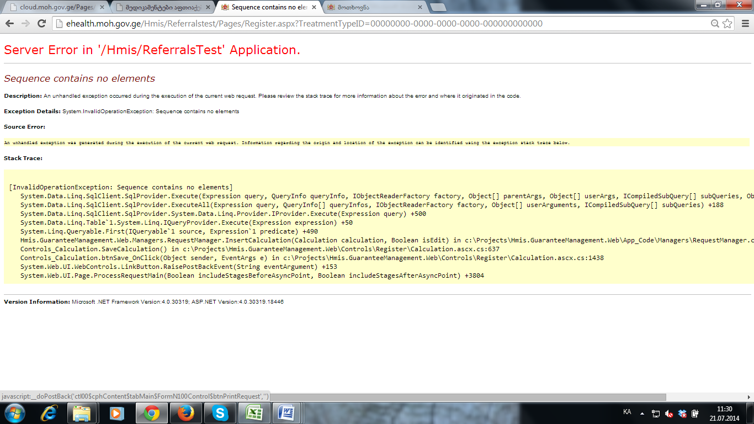The height and width of the screenshot is (424, 754).
Task: Open a new tab
Action: (x=438, y=7)
